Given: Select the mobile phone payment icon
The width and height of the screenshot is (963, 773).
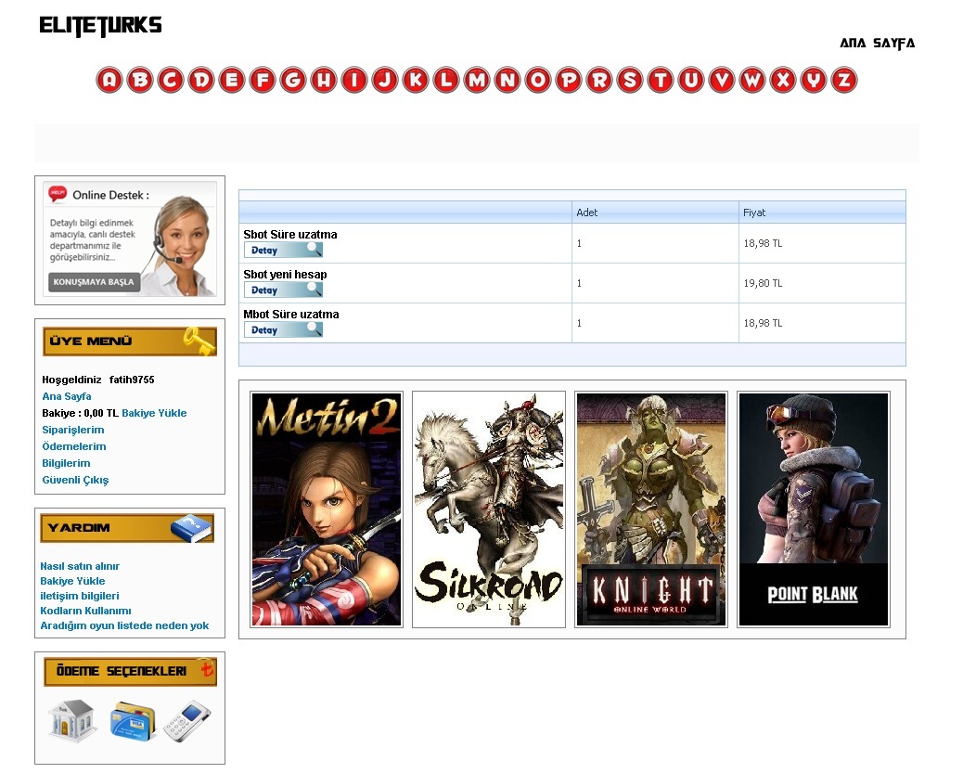Looking at the screenshot, I should (187, 721).
